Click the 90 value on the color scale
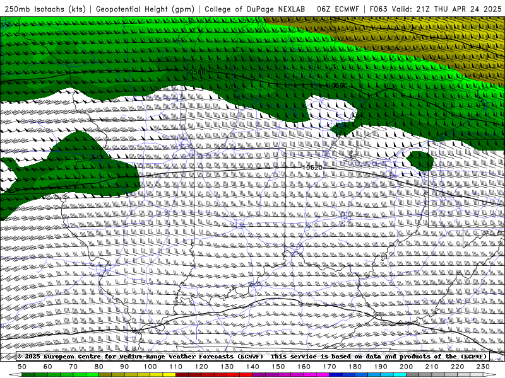505x378 pixels. [x=124, y=367]
